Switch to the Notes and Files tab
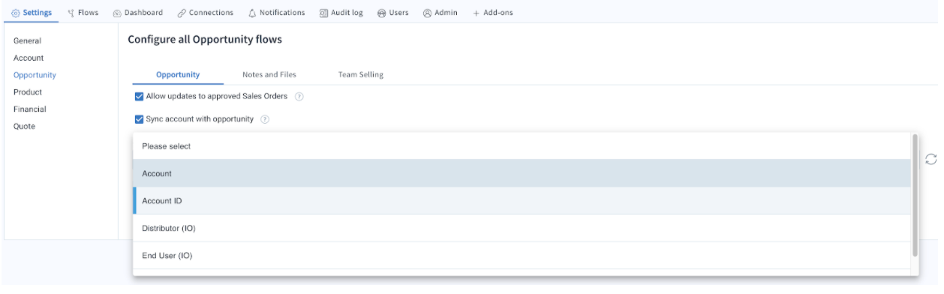 click(x=269, y=74)
